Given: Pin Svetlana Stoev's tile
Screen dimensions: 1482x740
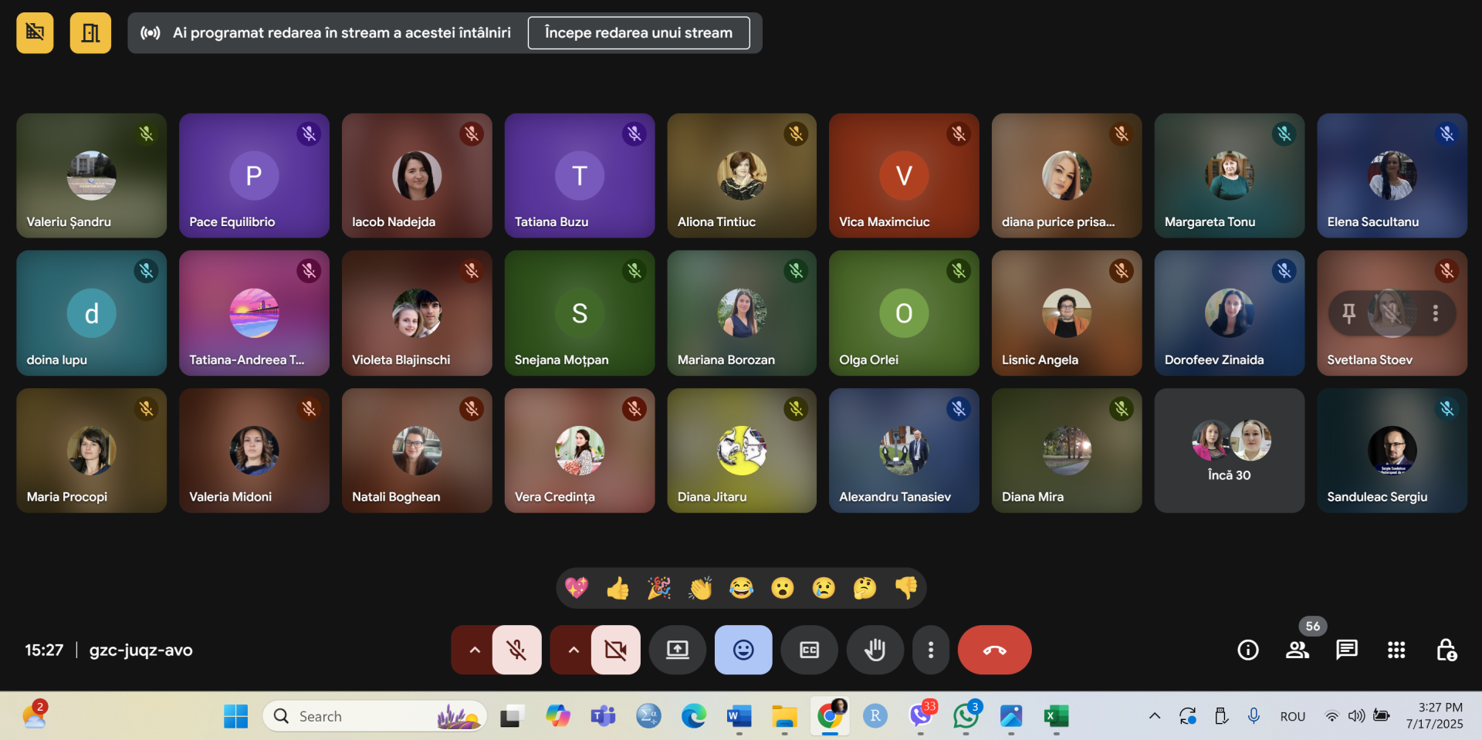Looking at the screenshot, I should (1348, 313).
